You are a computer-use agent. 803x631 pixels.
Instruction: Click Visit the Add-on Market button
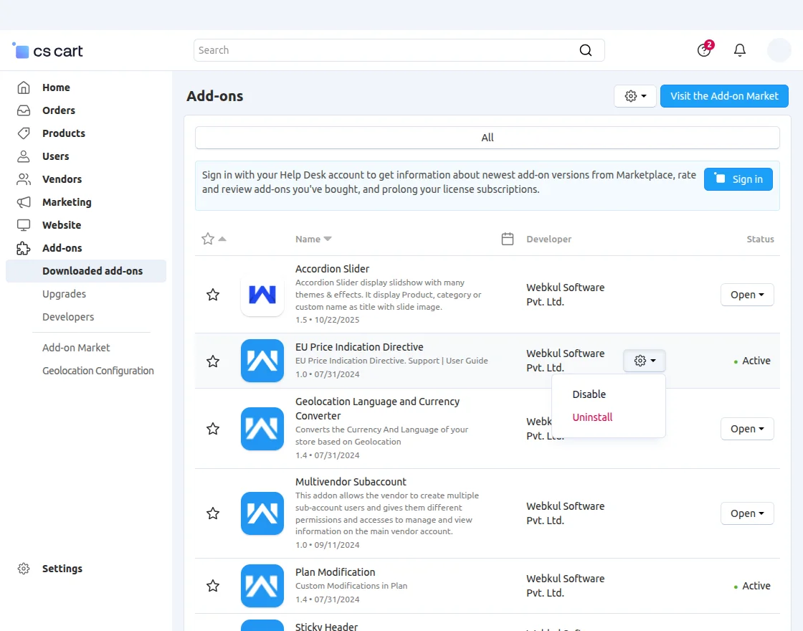pos(724,96)
